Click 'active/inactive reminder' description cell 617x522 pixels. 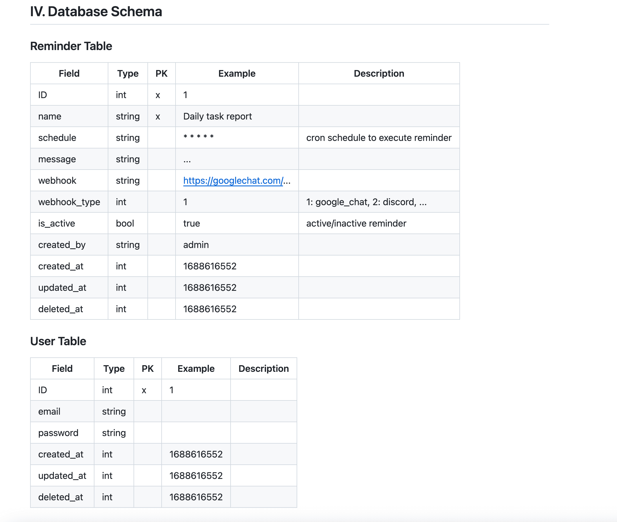[379, 223]
